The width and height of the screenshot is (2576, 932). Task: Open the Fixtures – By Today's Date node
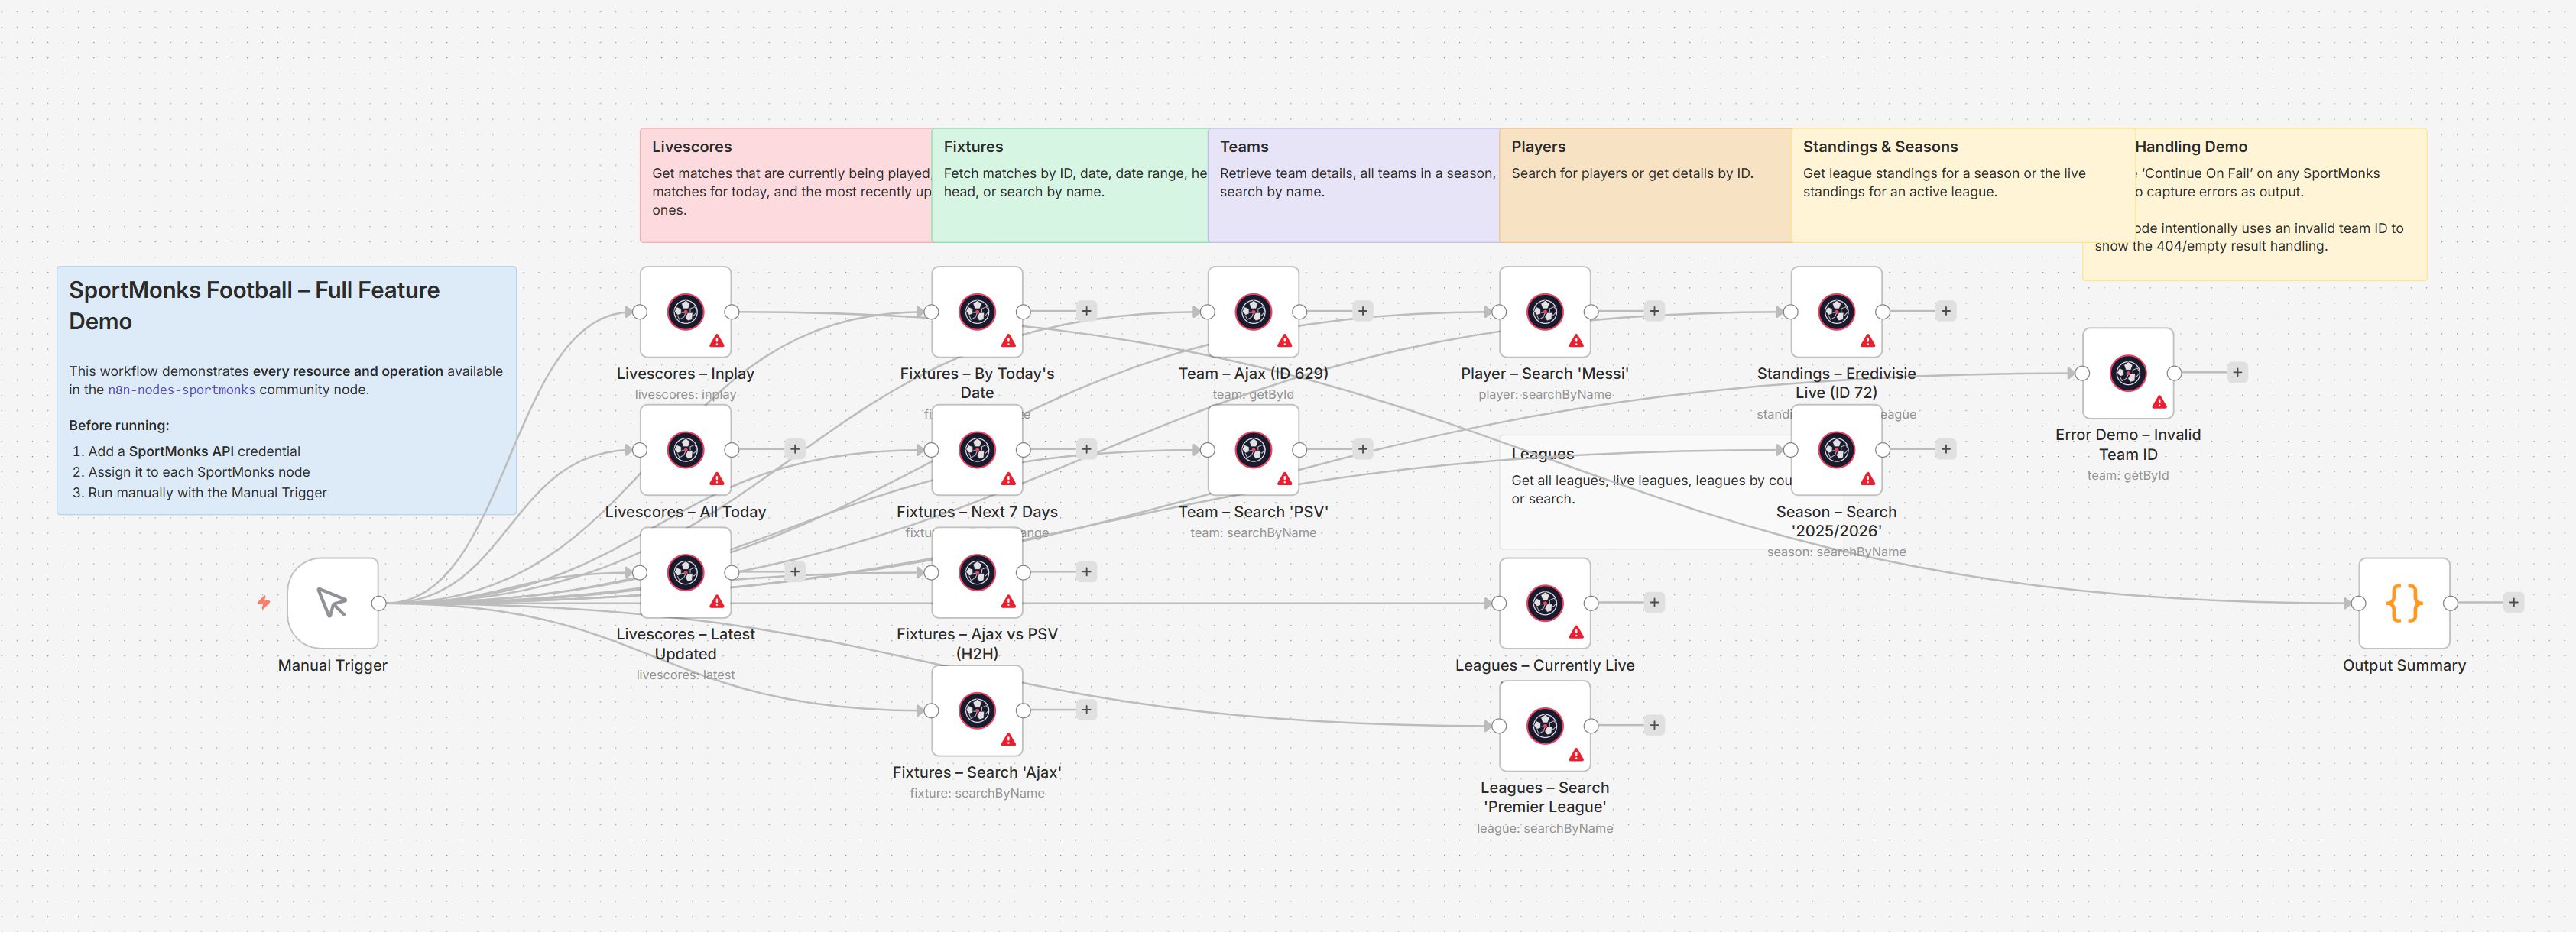(977, 312)
